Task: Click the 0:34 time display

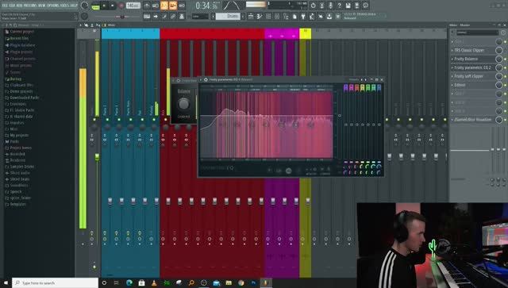Action: pyautogui.click(x=206, y=6)
